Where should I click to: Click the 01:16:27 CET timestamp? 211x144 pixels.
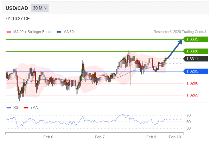click(x=19, y=19)
